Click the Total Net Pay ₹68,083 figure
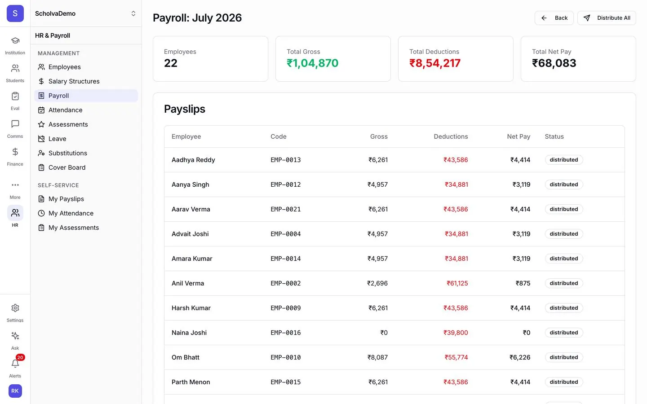 coord(554,63)
